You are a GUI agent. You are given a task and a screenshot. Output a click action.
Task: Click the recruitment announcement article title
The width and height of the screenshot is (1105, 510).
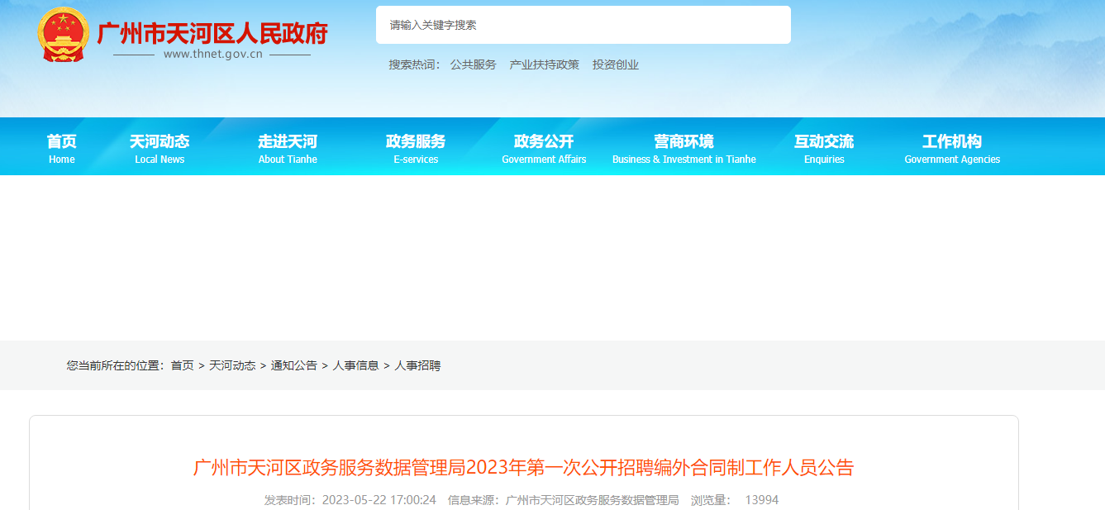(552, 467)
